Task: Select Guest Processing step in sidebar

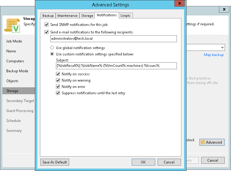Action: tap(20, 111)
